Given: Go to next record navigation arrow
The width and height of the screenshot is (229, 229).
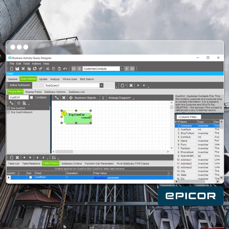Looking at the screenshot, I should [x=127, y=69].
